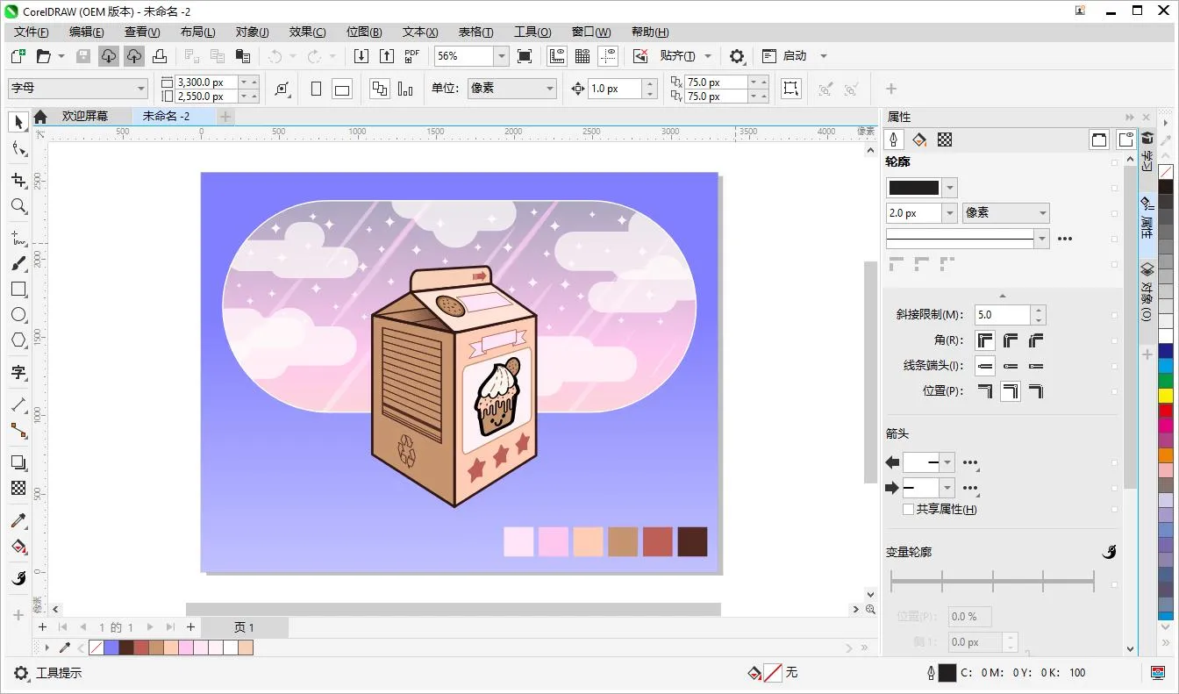Viewport: 1179px width, 694px height.
Task: Open the 效果 menu
Action: click(307, 32)
